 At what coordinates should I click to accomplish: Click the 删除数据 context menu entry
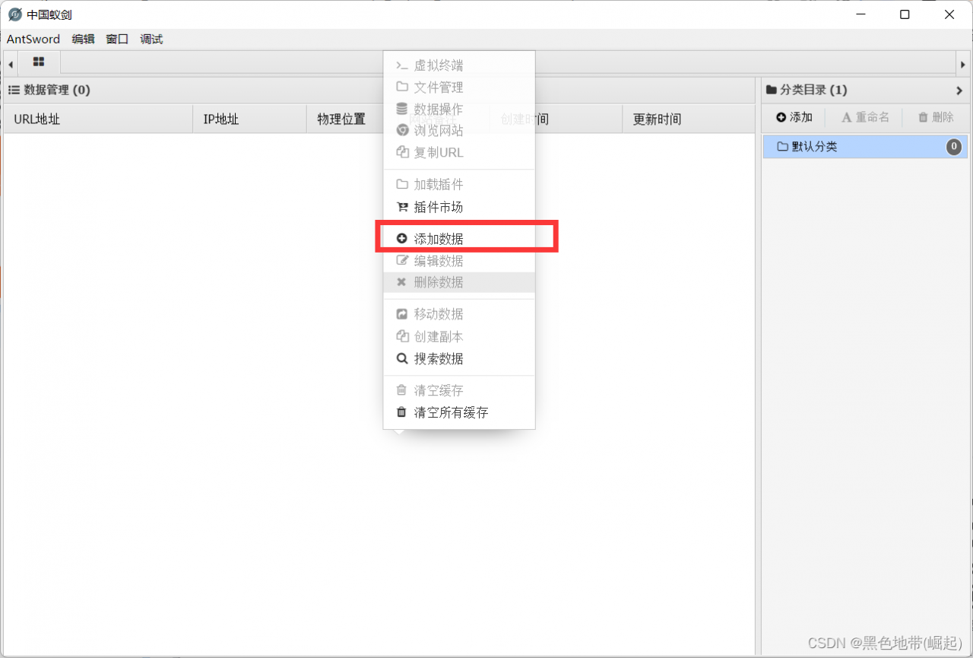(459, 282)
